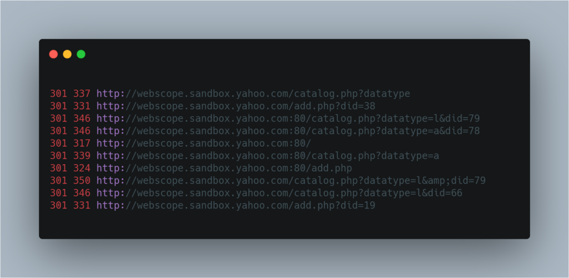
Task: Open the :80/add.php URL without query
Action: coord(224,168)
